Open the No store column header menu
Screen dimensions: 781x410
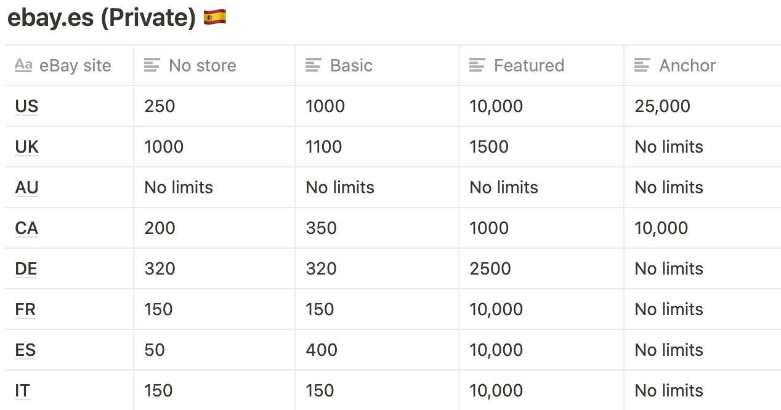point(214,65)
